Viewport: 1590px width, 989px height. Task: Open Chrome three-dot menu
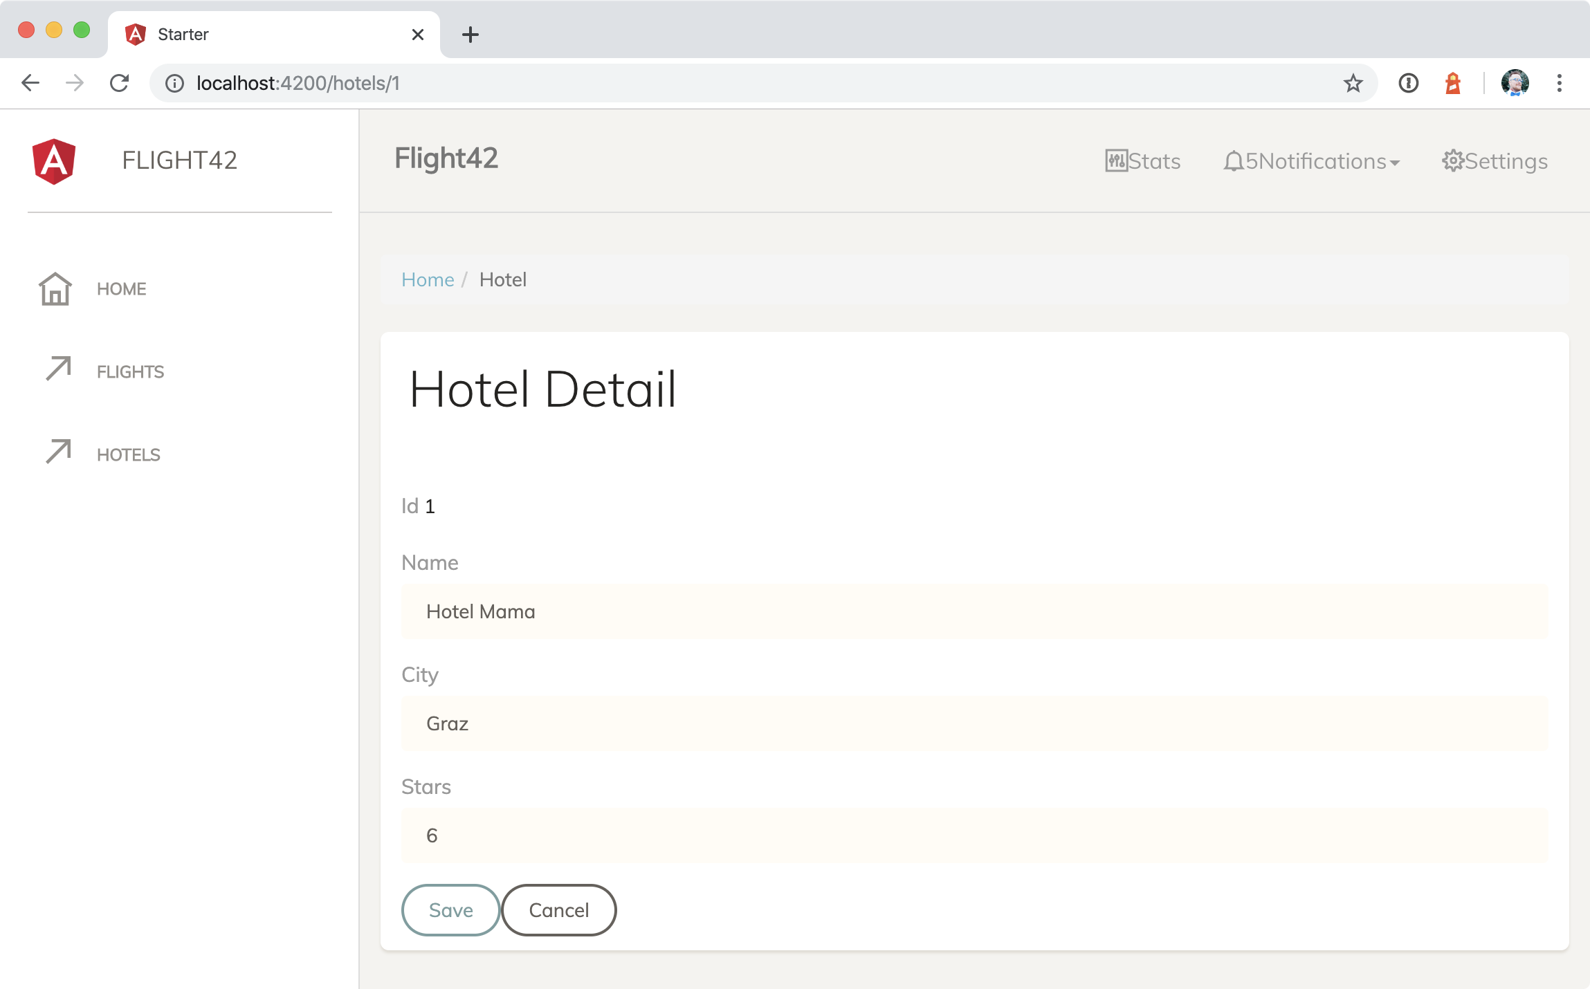tap(1559, 84)
